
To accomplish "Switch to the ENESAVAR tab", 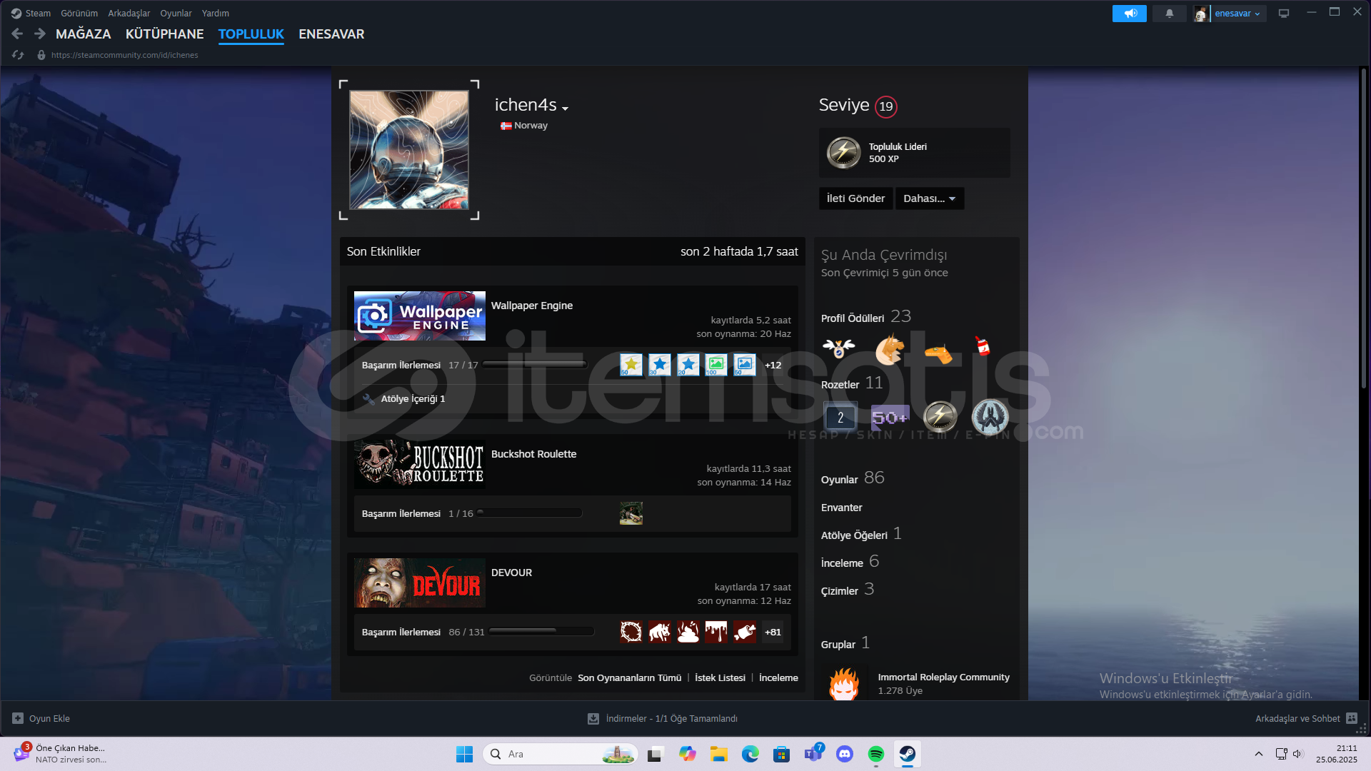I will (331, 34).
